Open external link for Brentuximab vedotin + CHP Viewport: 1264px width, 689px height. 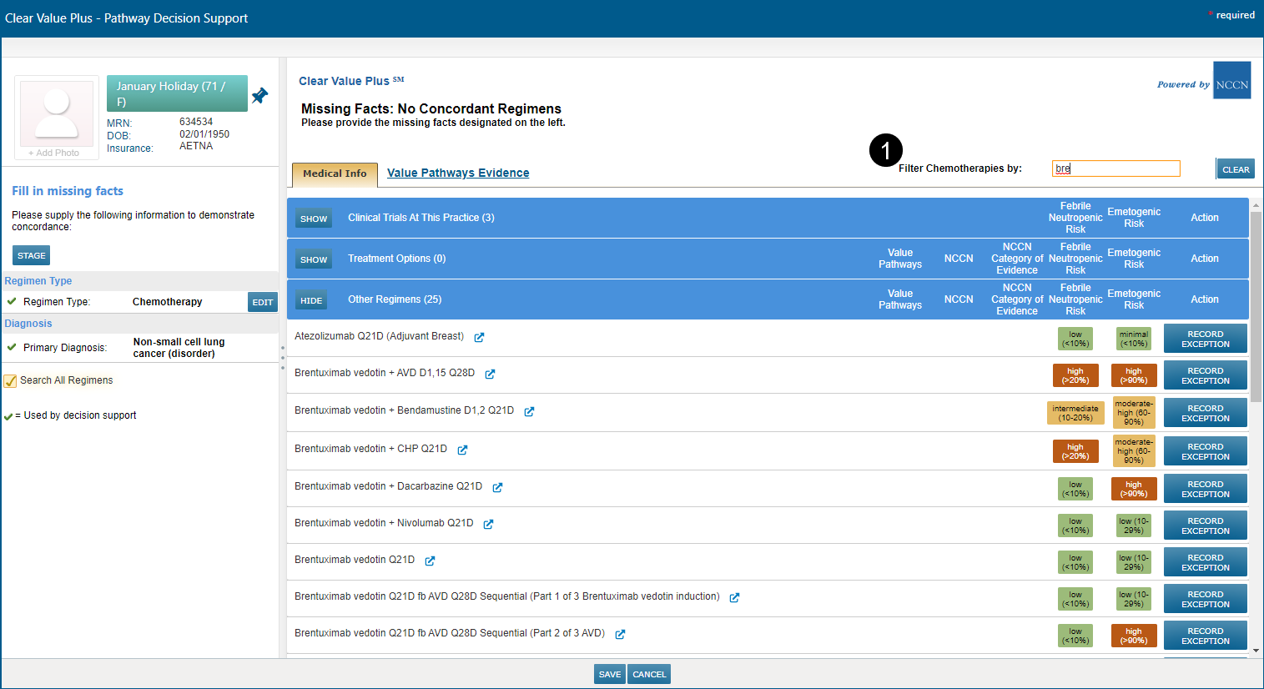(x=462, y=450)
